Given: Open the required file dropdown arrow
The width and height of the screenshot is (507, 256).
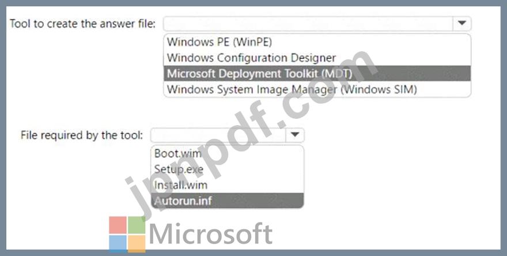Looking at the screenshot, I should (x=295, y=135).
